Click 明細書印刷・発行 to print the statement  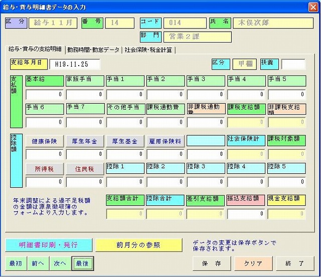[x=49, y=245]
